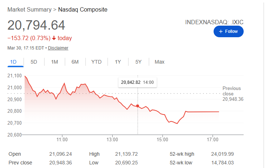Click the INDEXNASDAQ: .IXIC ticker label
Image resolution: width=265 pixels, height=168 pixels.
point(214,22)
